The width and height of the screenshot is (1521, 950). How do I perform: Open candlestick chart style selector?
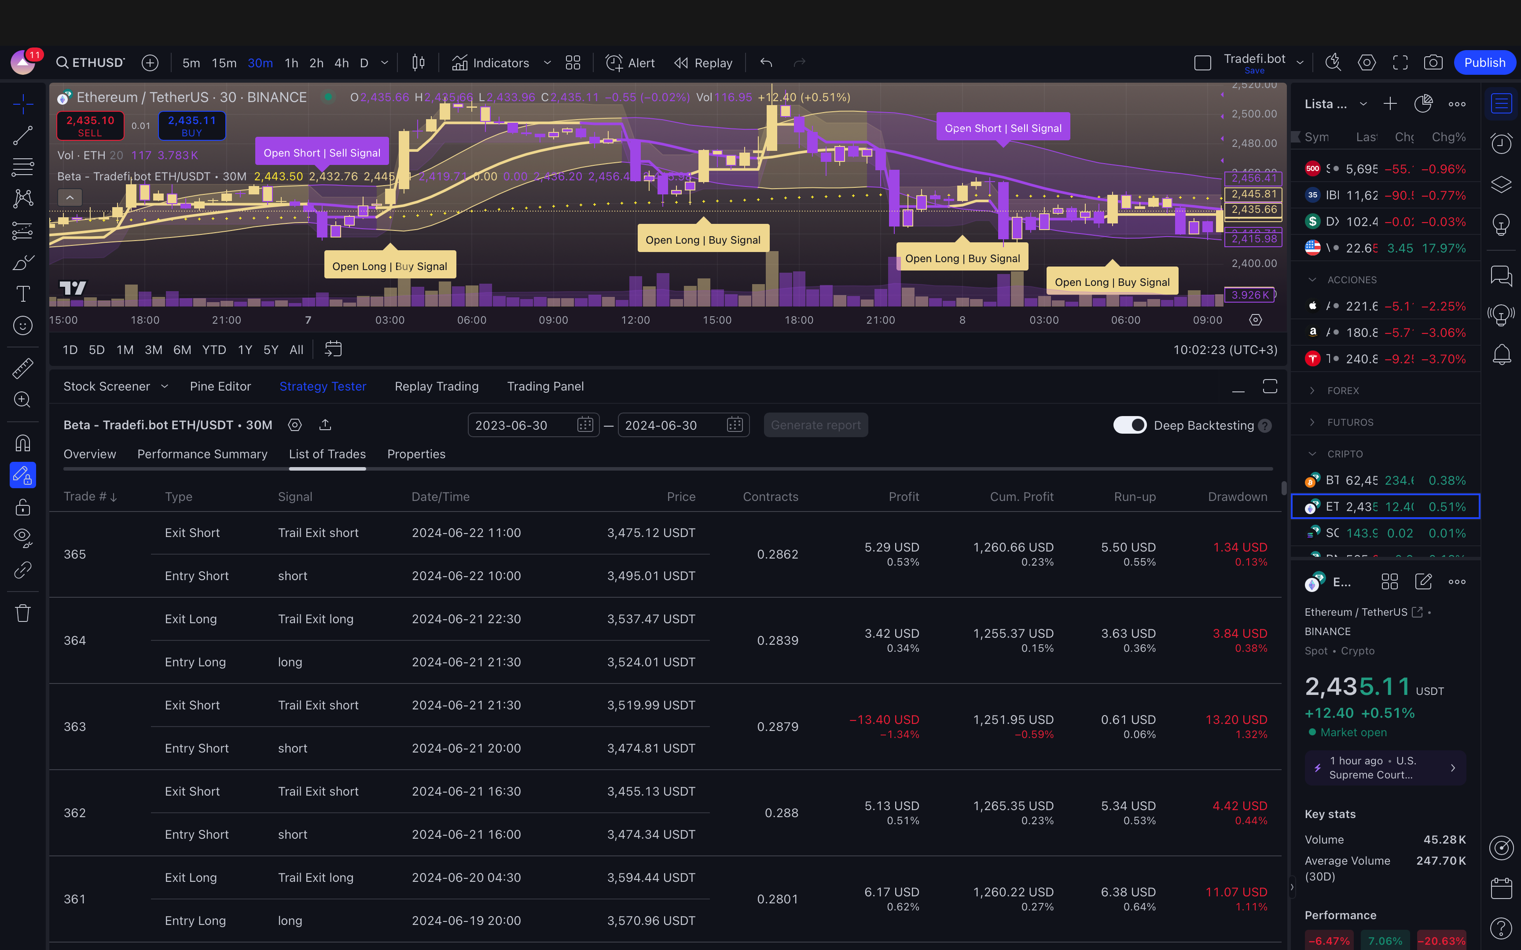coord(418,63)
